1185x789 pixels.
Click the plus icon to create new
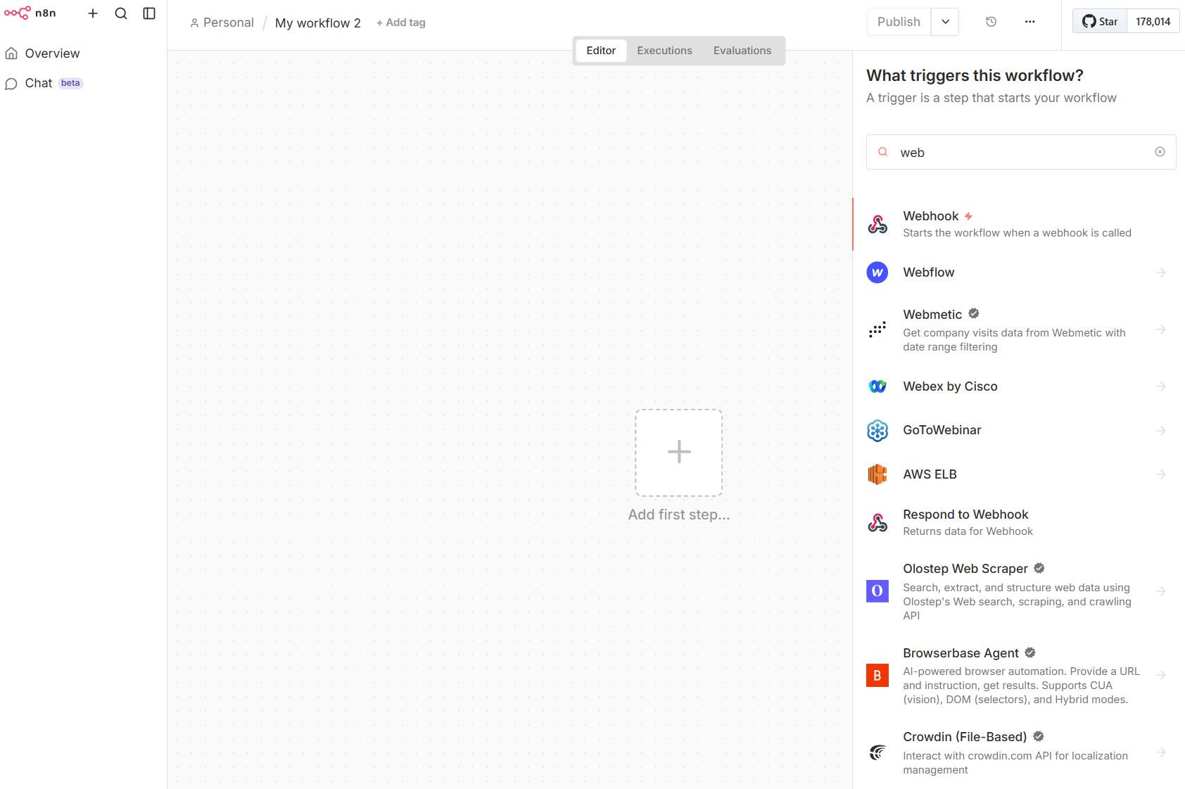[92, 13]
